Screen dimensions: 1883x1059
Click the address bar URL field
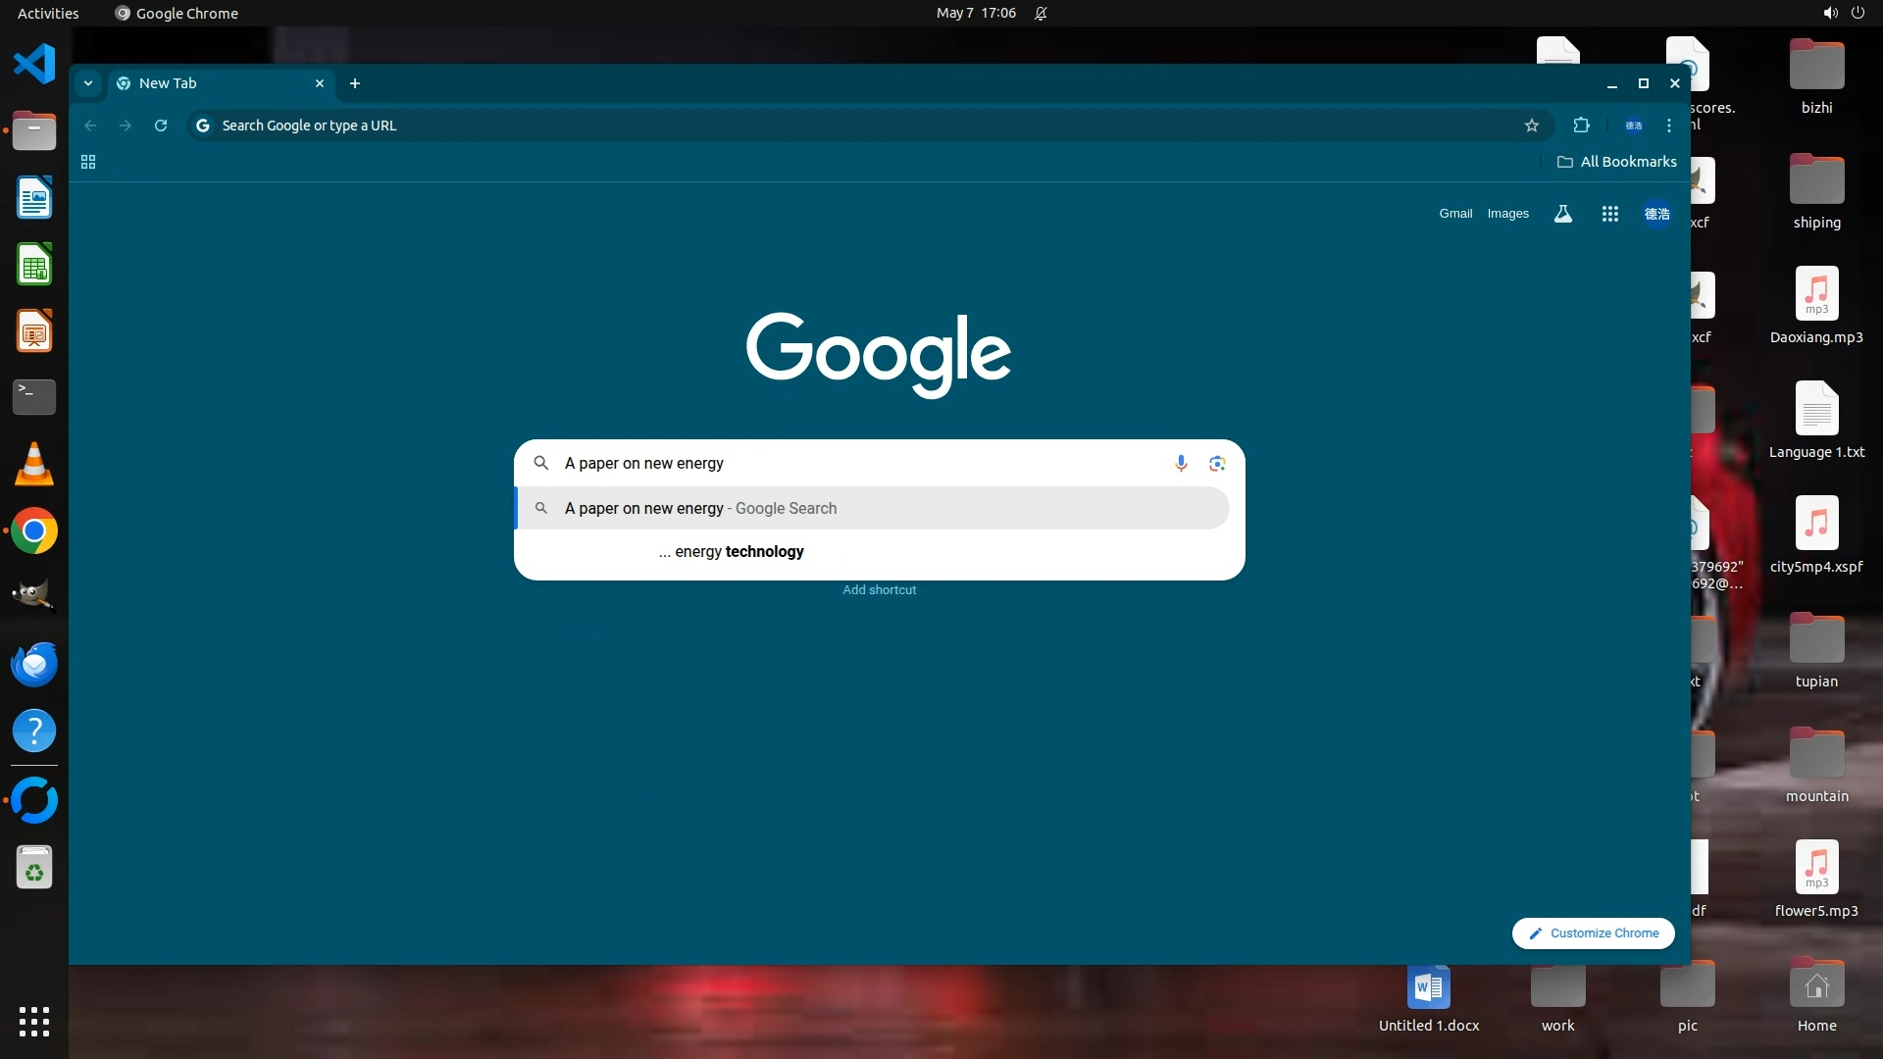pos(785,126)
